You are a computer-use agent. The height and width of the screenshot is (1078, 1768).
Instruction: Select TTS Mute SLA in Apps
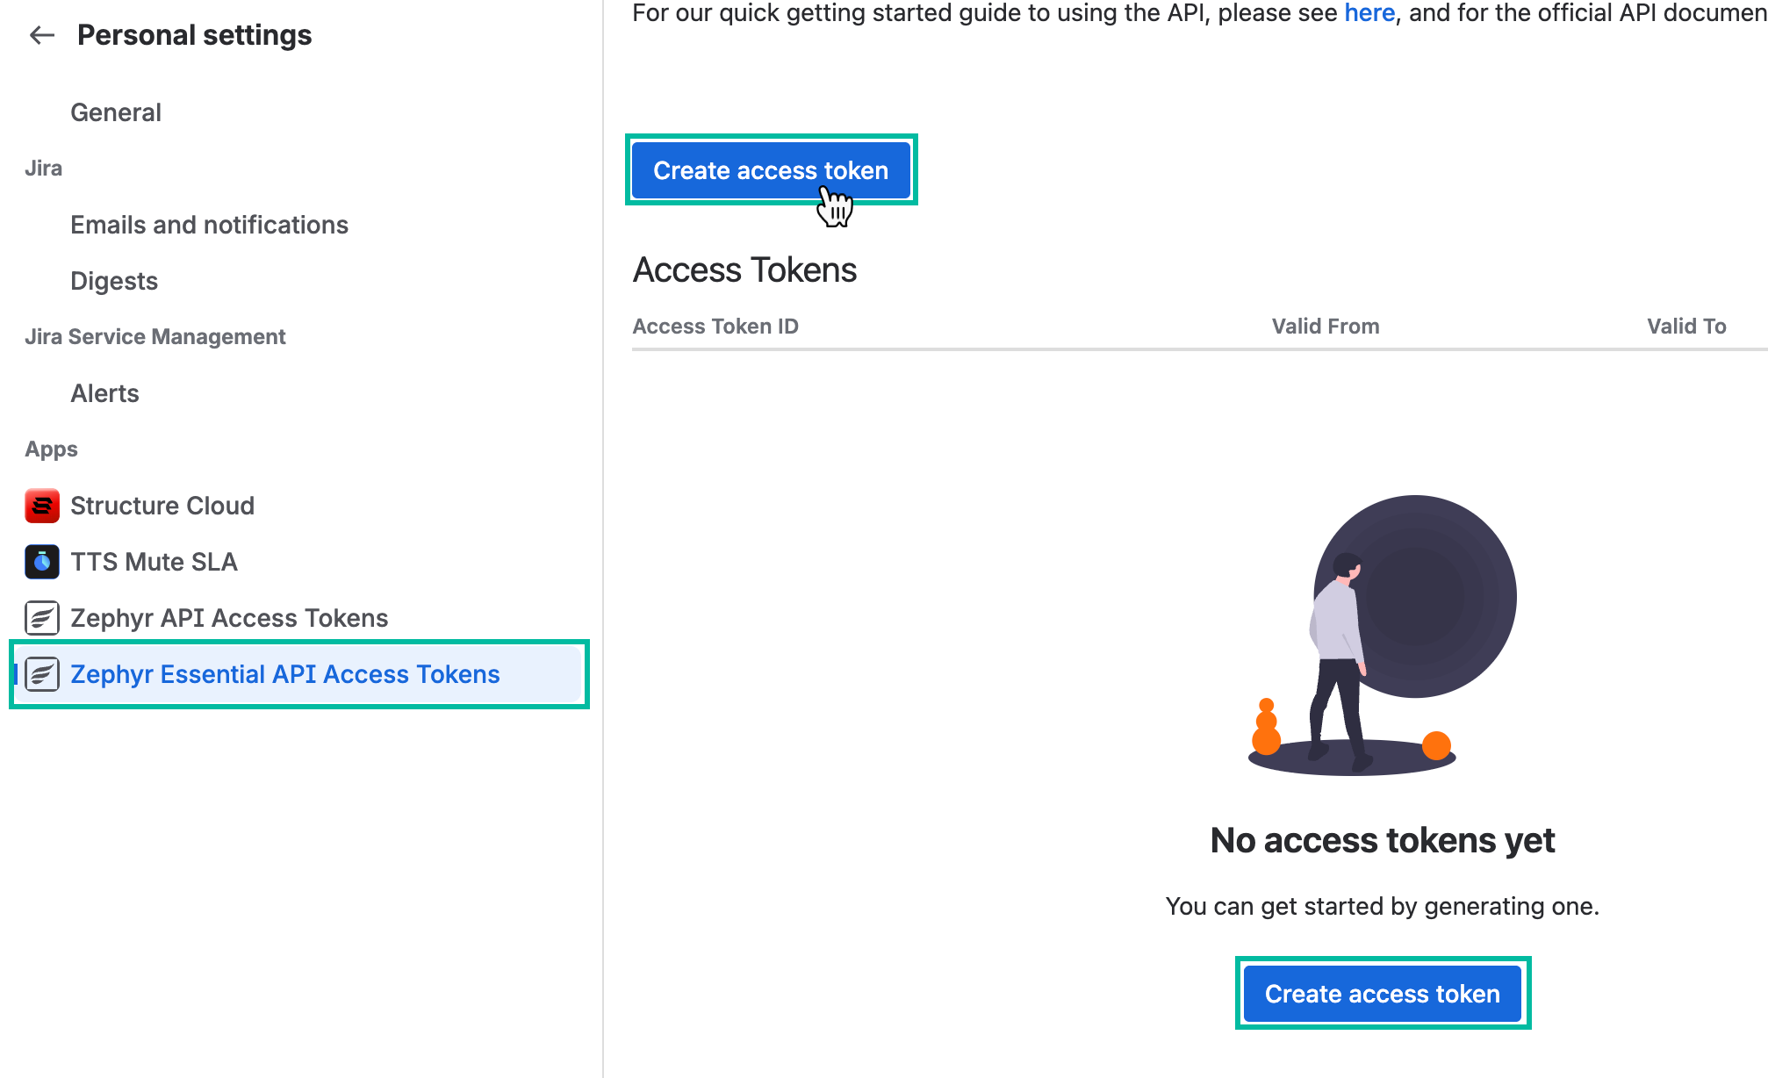point(154,562)
